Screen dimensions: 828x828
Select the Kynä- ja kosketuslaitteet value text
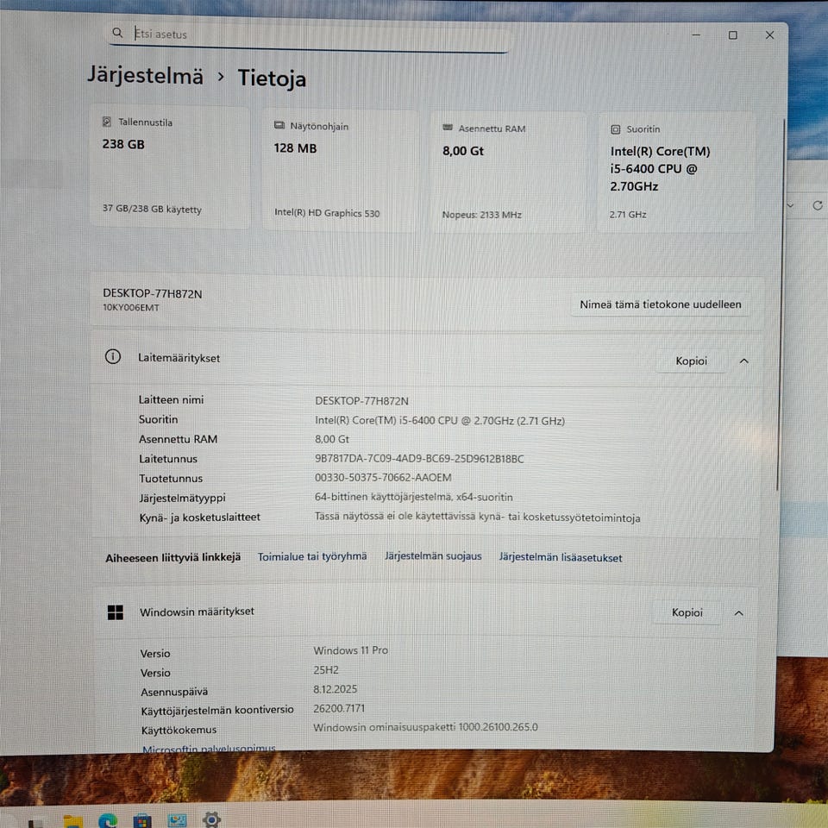(477, 517)
